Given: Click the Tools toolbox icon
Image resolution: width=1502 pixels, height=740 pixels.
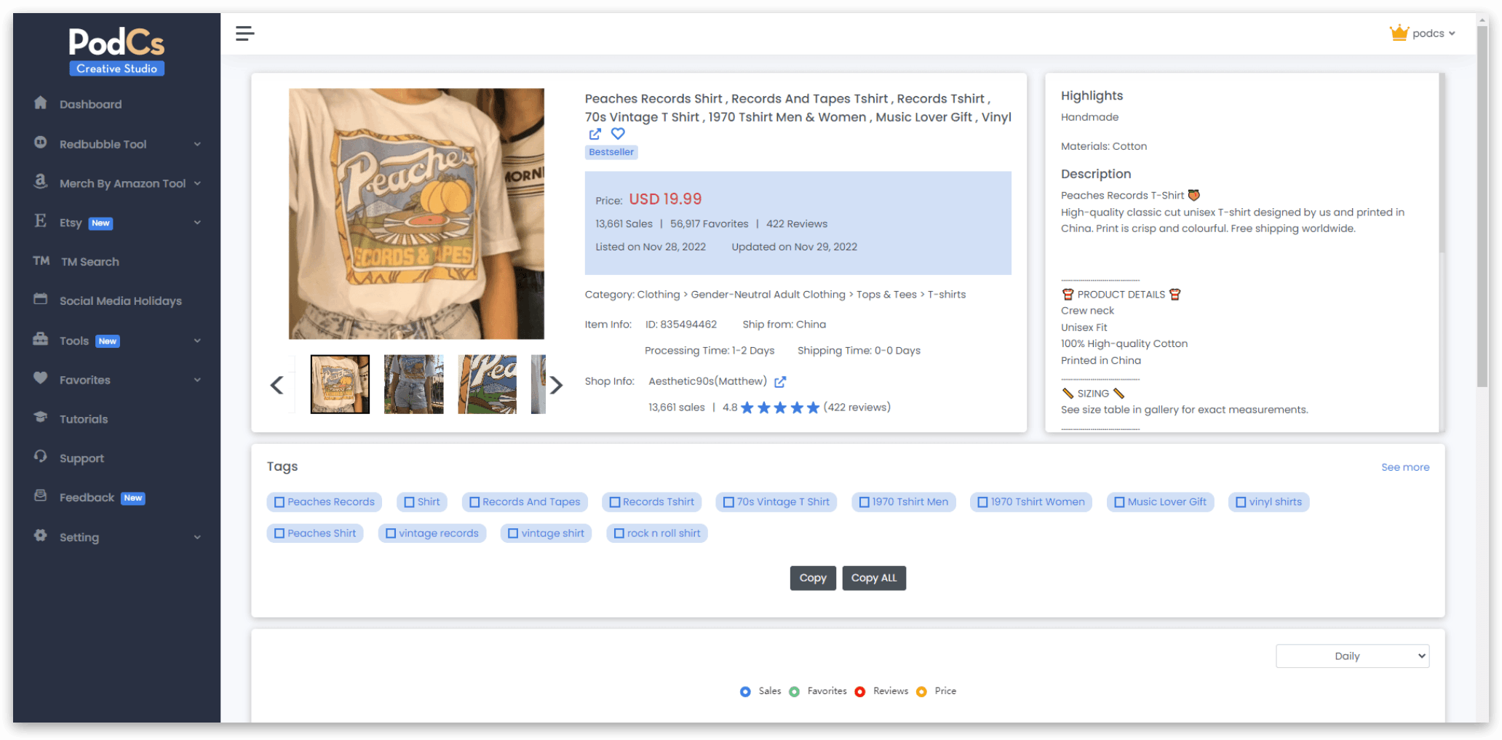Looking at the screenshot, I should [x=41, y=339].
